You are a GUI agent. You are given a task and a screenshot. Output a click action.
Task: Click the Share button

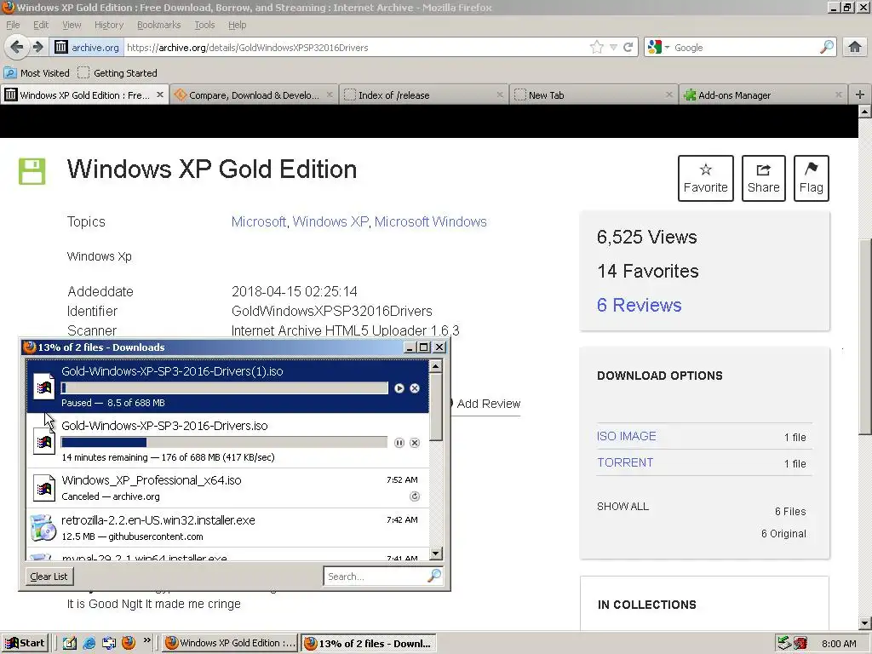(x=764, y=178)
